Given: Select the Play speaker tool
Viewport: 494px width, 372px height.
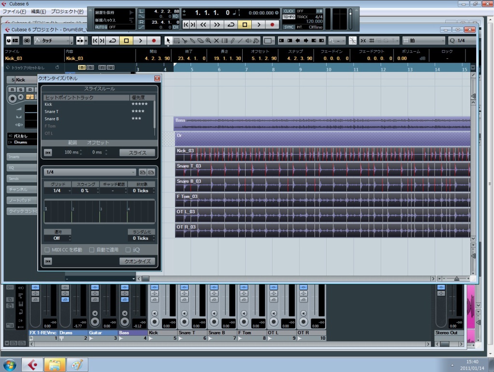Looking at the screenshot, I should [x=248, y=41].
